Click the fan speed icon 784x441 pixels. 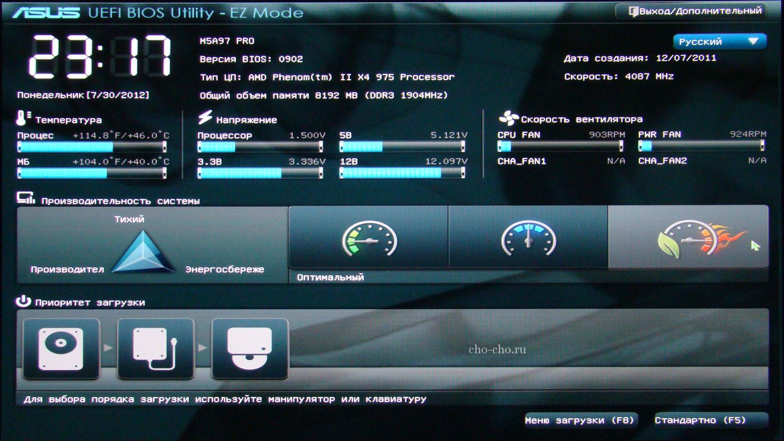pos(508,119)
